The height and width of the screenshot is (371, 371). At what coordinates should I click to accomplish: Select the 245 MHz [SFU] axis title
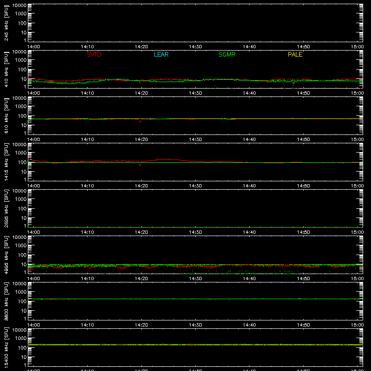click(x=6, y=23)
